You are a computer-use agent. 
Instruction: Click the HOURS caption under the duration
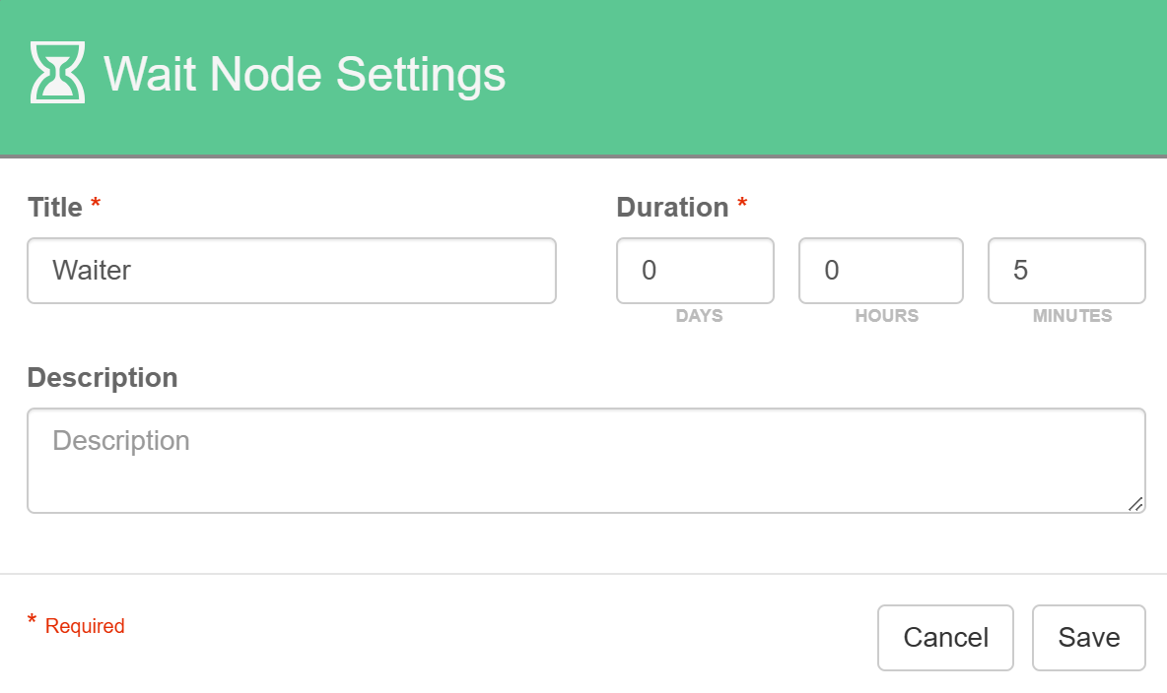(x=887, y=316)
